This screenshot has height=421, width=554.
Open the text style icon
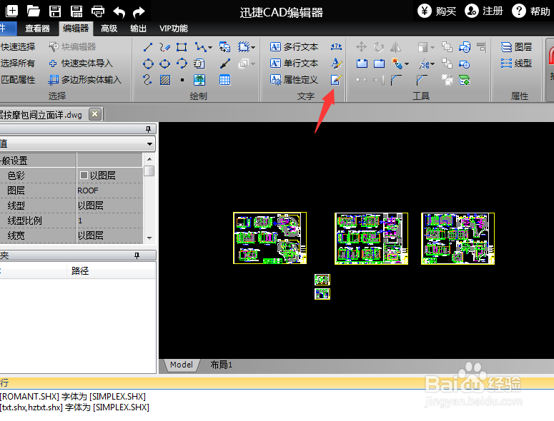[337, 64]
